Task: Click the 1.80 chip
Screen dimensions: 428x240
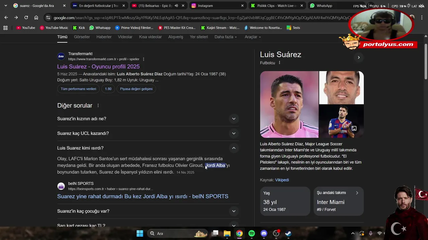Action: tap(108, 89)
